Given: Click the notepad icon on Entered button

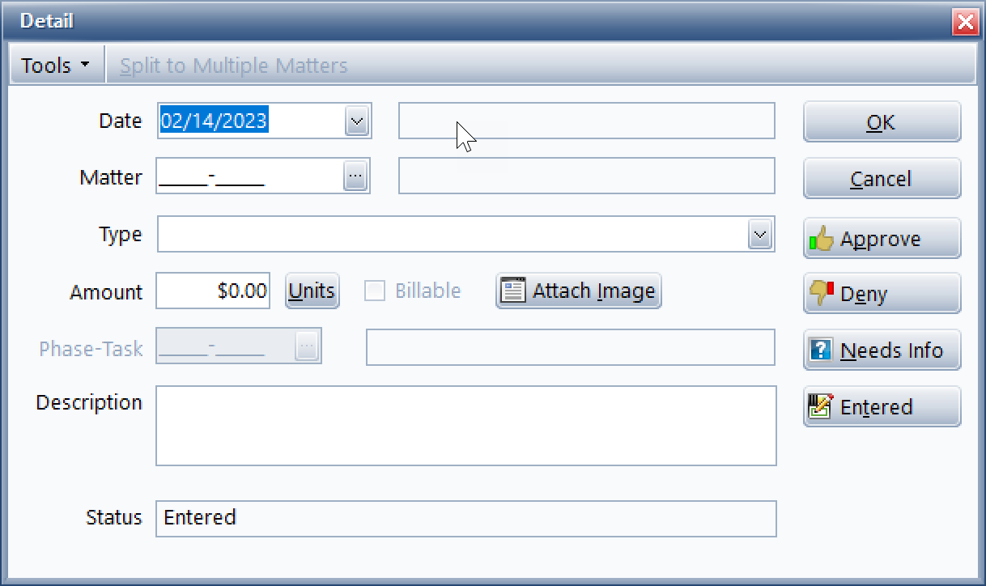Looking at the screenshot, I should pos(821,406).
